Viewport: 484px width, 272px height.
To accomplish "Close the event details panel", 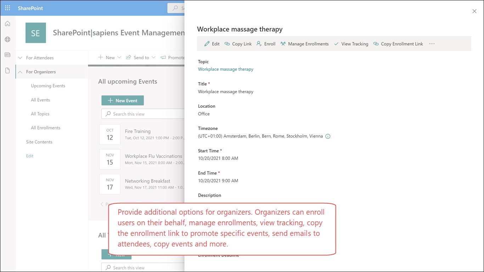I will [474, 11].
